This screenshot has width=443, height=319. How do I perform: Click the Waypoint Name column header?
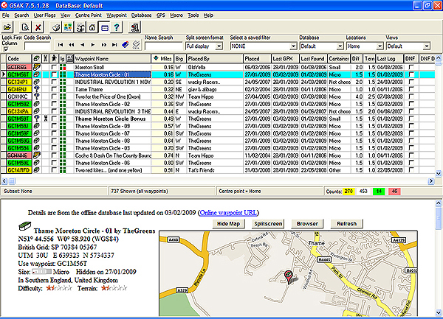[112, 59]
